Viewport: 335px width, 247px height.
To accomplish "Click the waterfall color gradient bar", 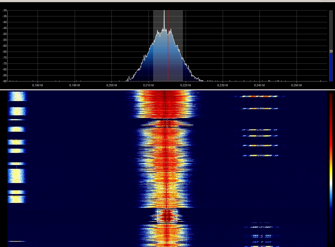I will click(331, 168).
